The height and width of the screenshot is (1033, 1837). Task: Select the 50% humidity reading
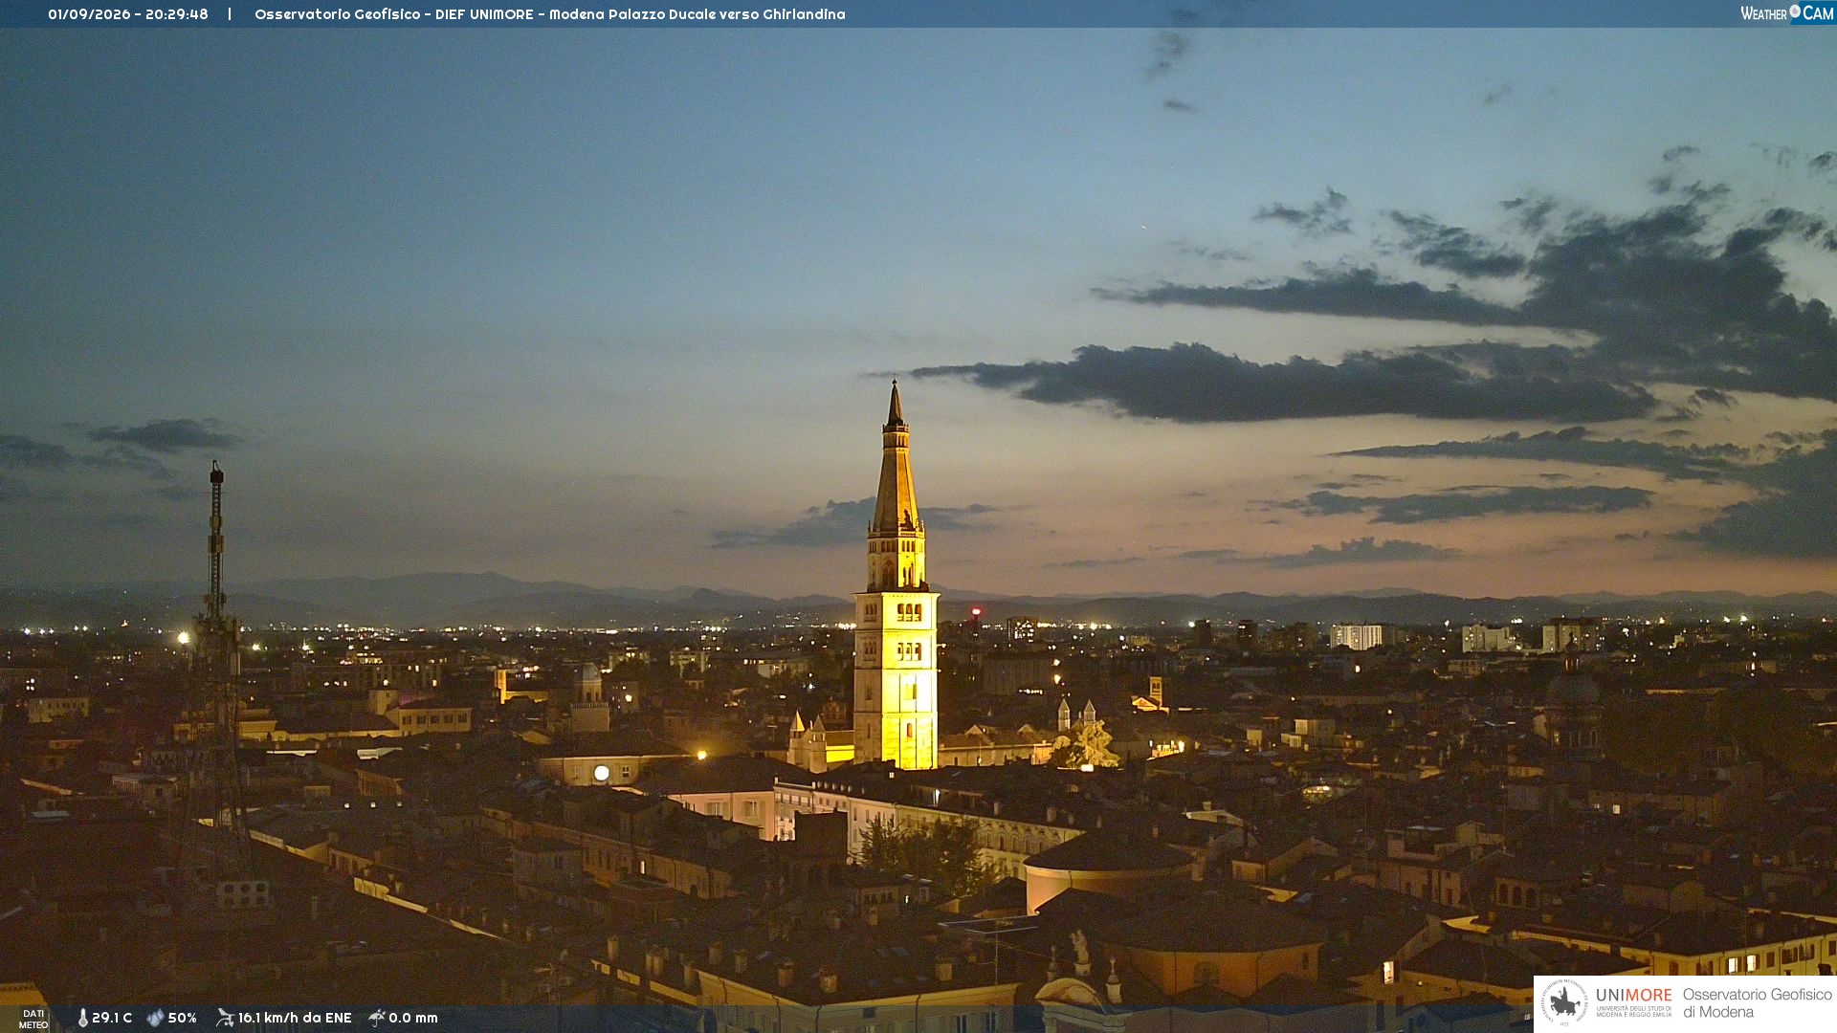[182, 1018]
